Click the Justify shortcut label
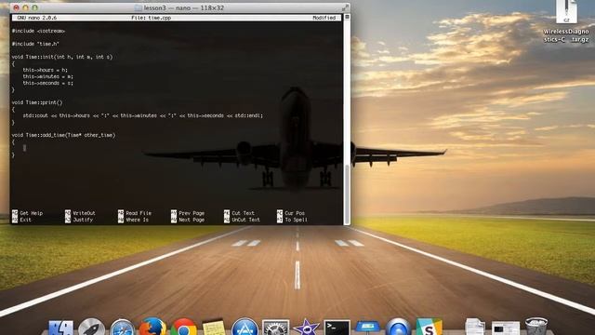Screen dimensions: 595x335 click(x=83, y=220)
